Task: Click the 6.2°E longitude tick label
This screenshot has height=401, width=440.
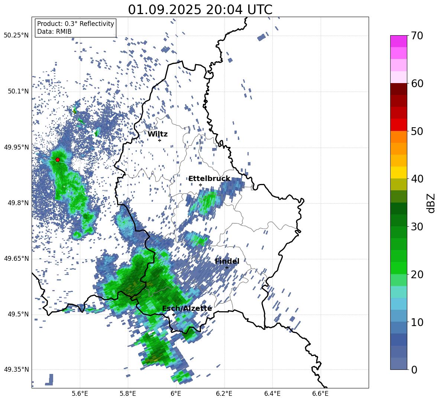Action: (224, 394)
